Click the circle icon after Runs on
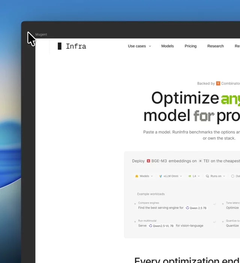 (x=232, y=176)
